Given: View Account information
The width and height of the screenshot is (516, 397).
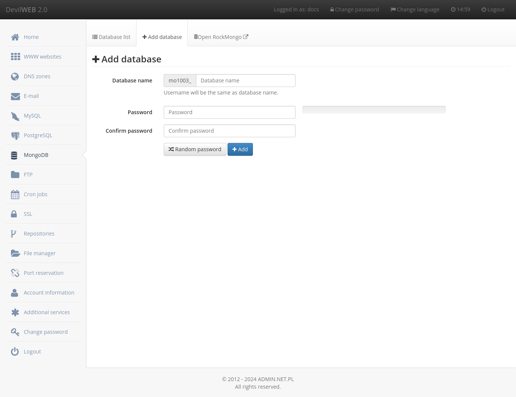Looking at the screenshot, I should (x=49, y=292).
